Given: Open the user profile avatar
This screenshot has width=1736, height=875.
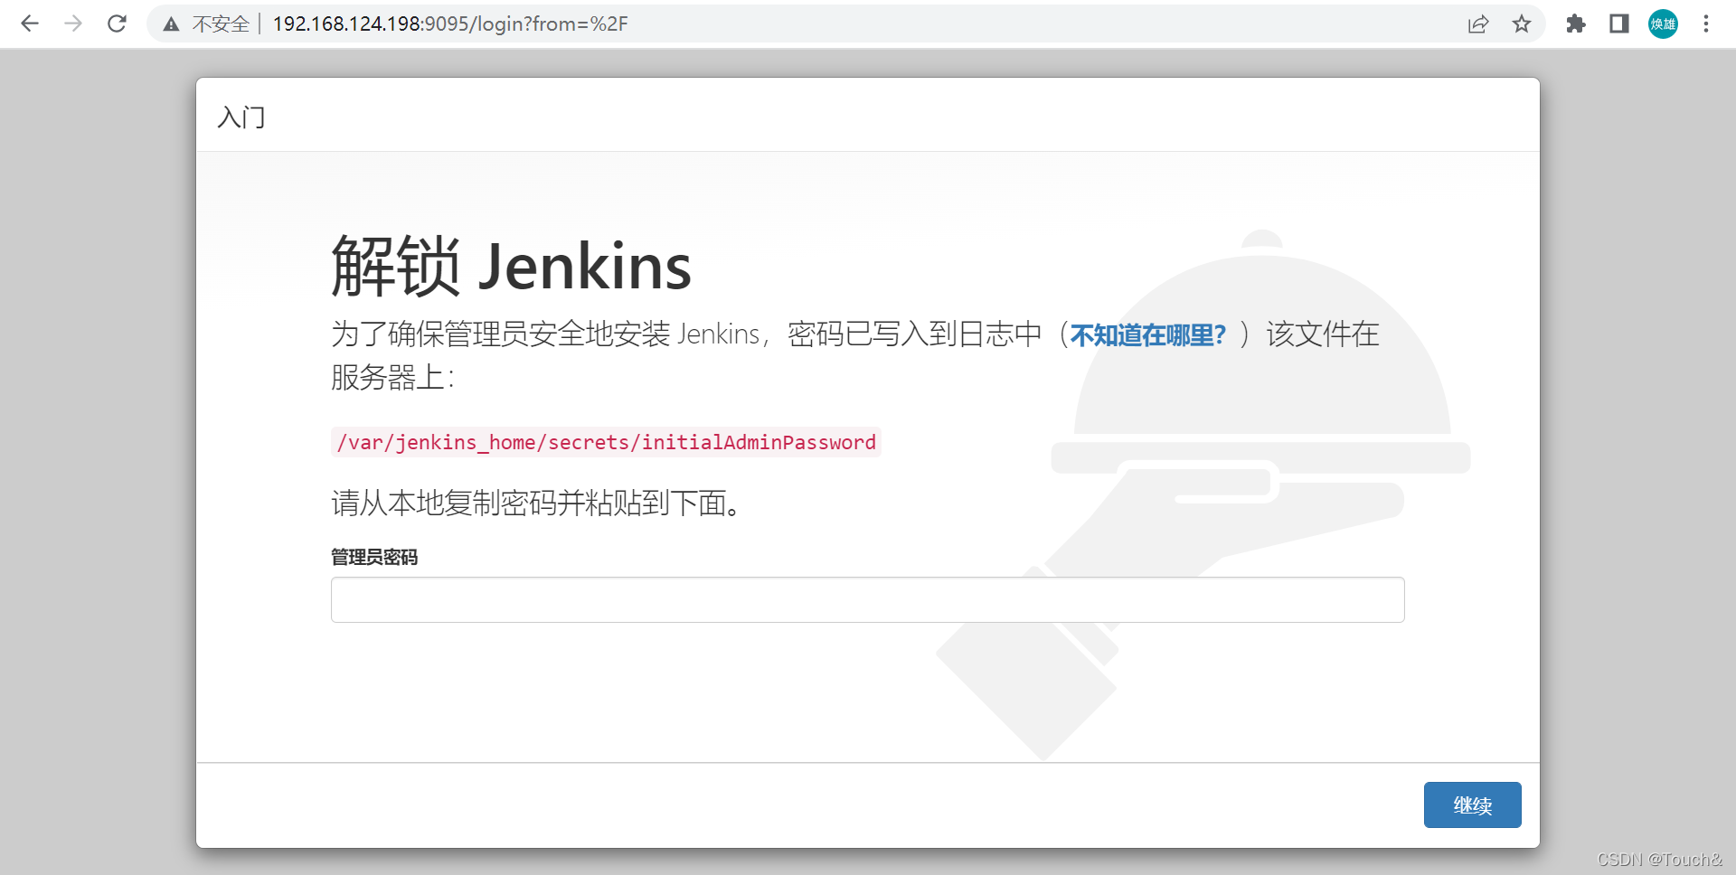Looking at the screenshot, I should [x=1663, y=24].
